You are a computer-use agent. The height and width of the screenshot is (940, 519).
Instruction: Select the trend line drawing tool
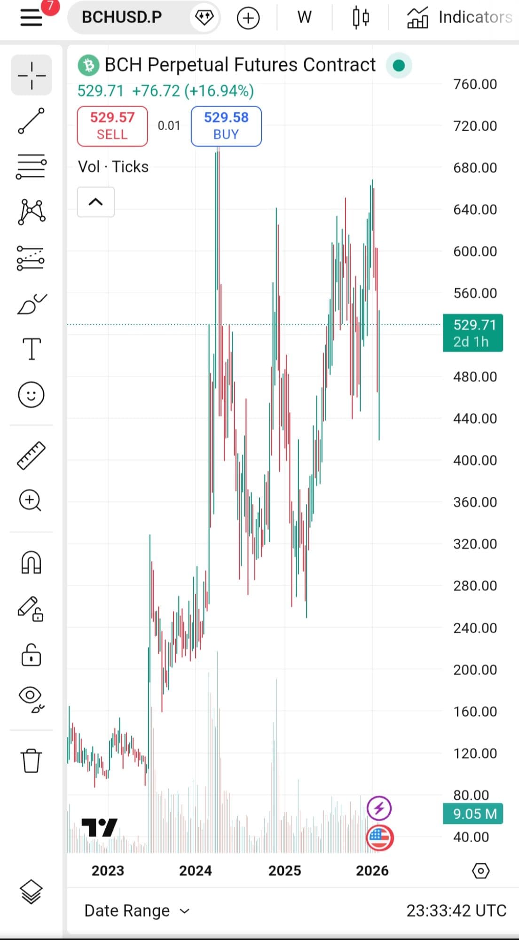[x=31, y=121]
